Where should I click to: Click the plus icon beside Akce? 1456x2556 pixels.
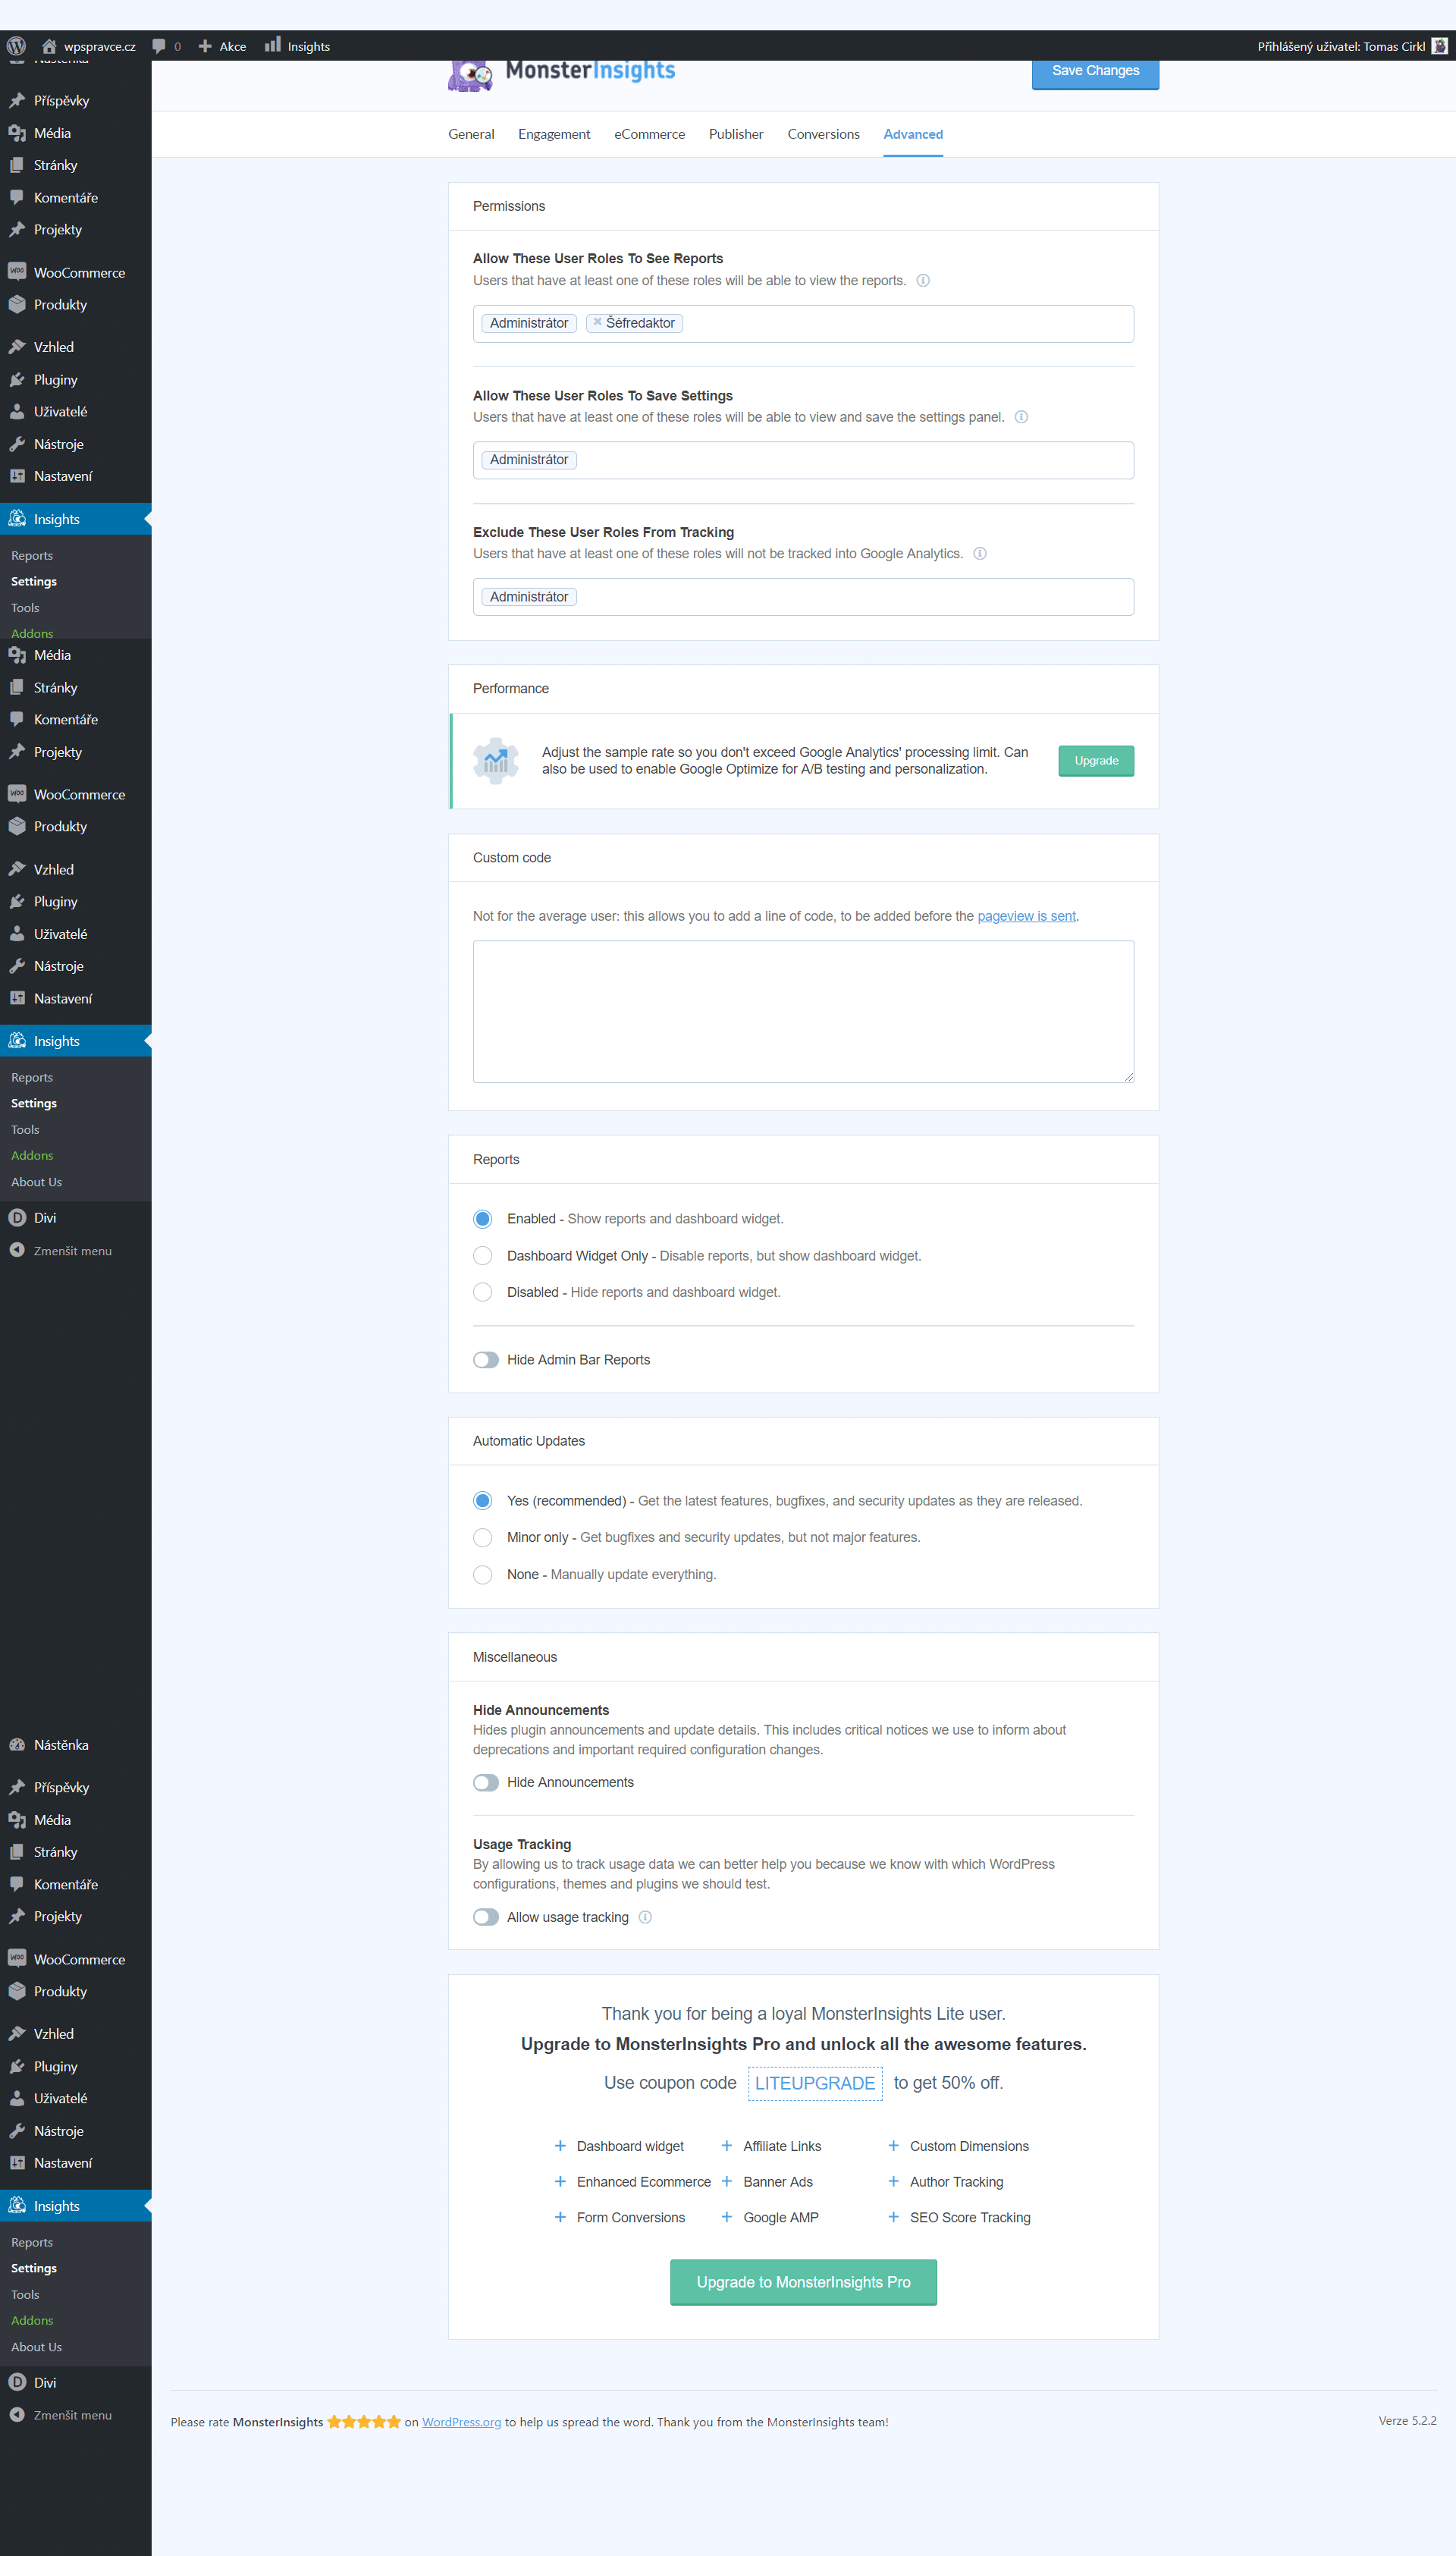click(x=205, y=46)
